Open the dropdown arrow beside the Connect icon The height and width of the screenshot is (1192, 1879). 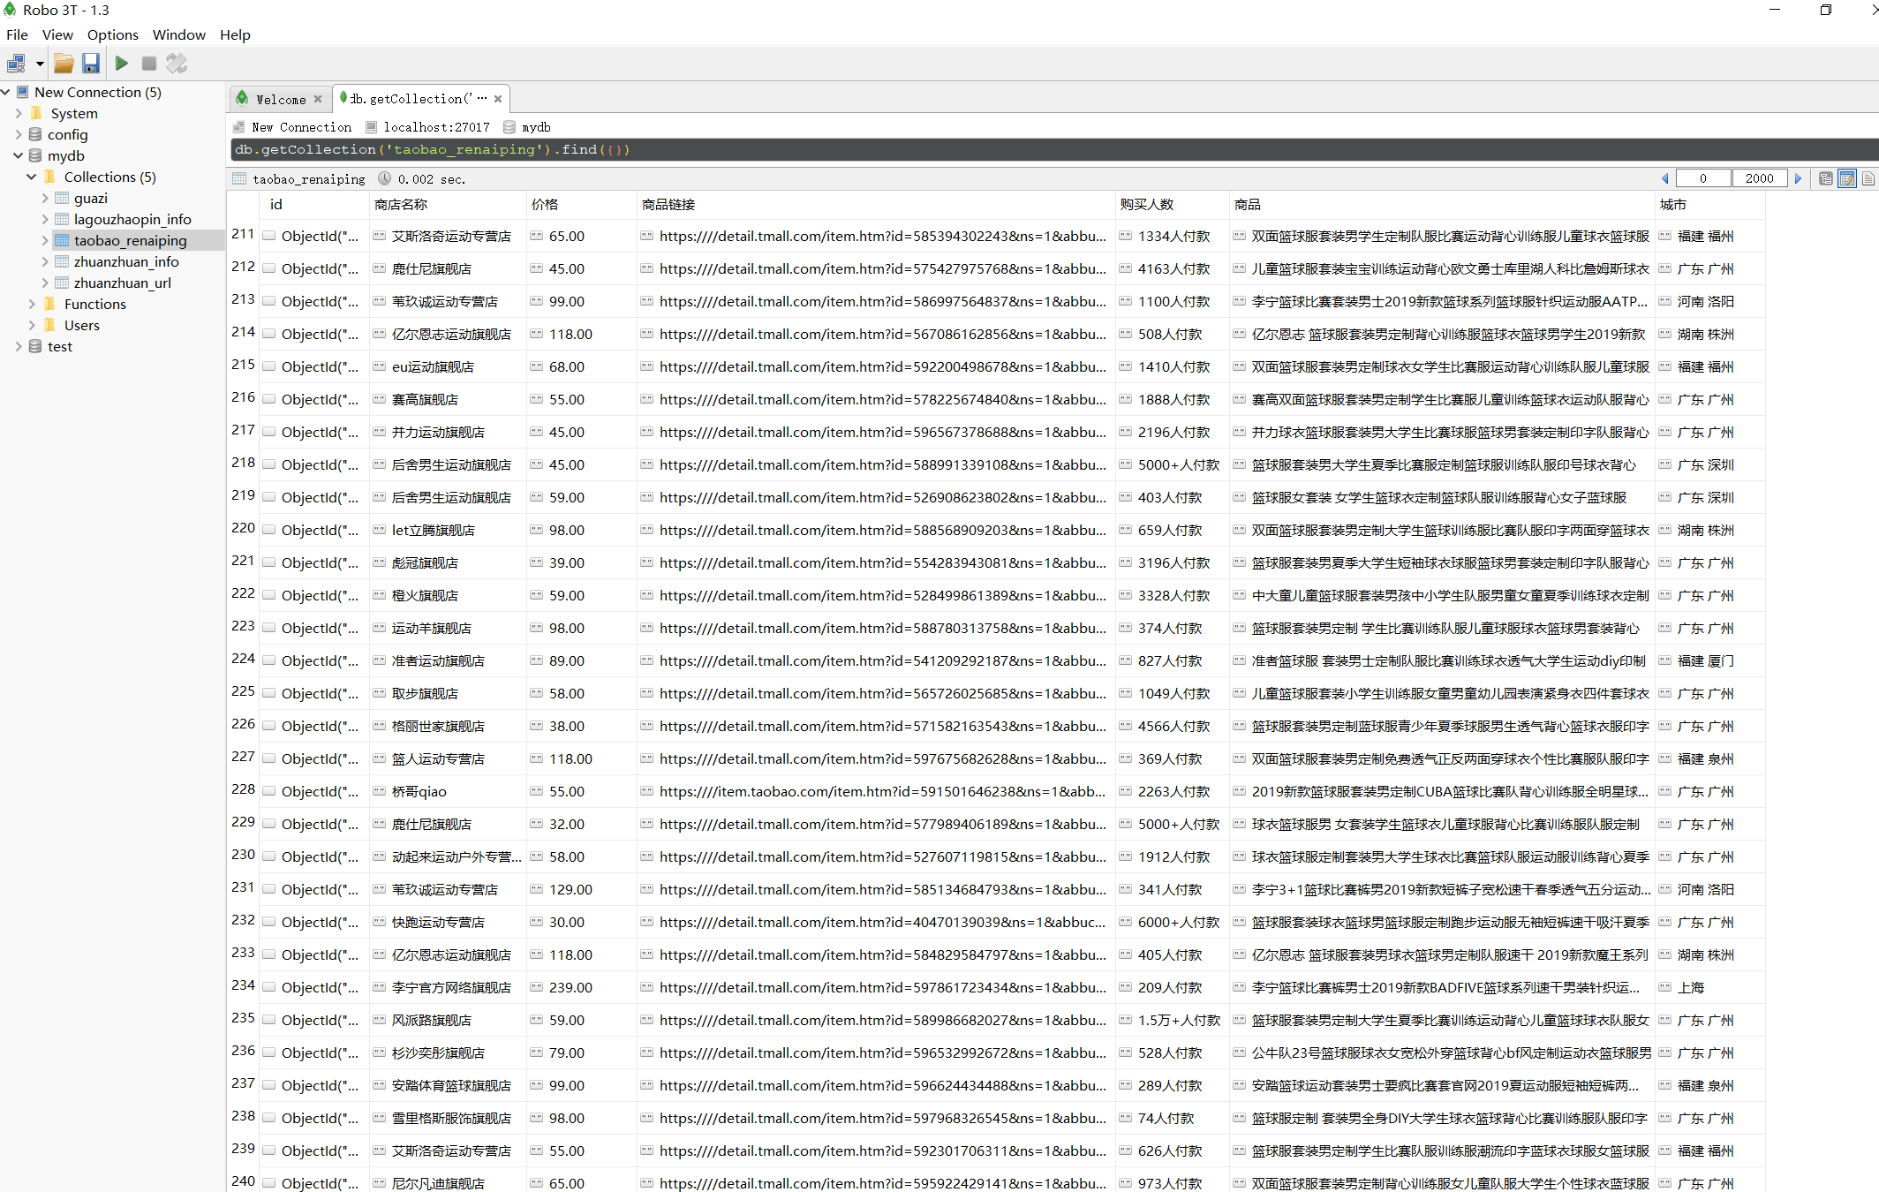40,64
